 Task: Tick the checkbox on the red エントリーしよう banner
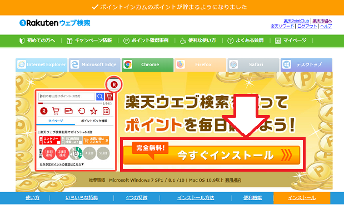coord(58,143)
